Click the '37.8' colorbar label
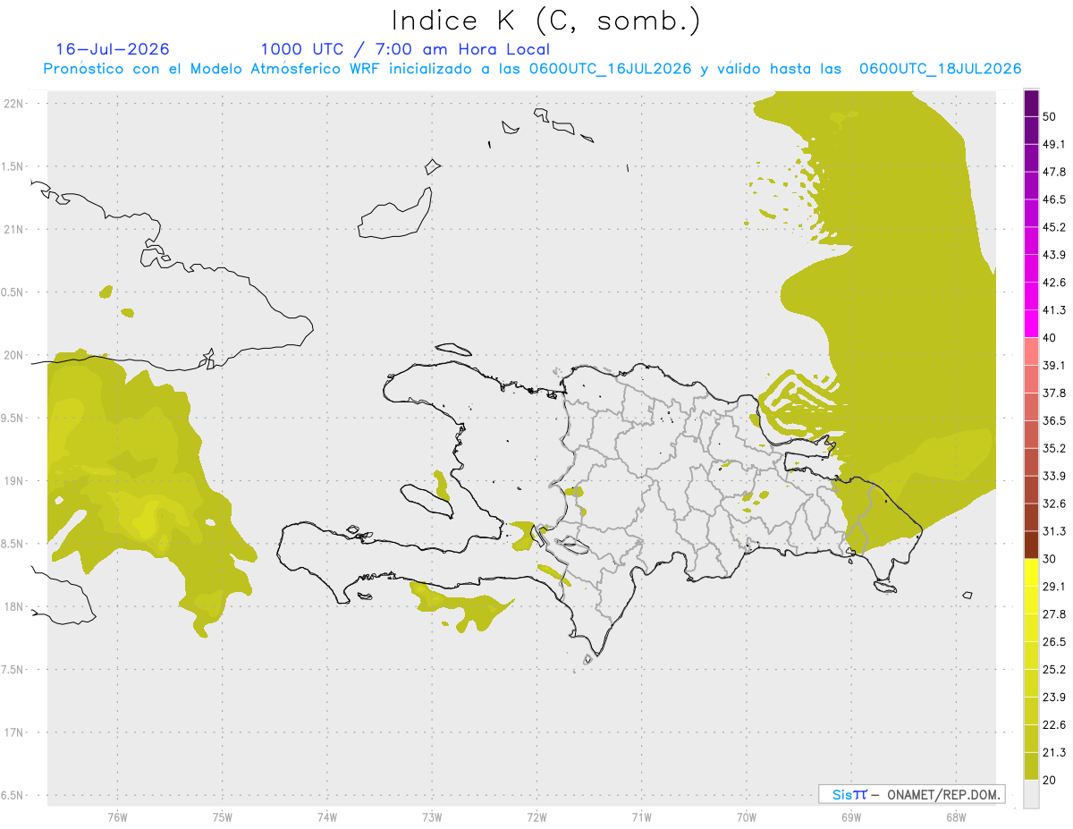Image resolution: width=1073 pixels, height=829 pixels. click(1054, 393)
